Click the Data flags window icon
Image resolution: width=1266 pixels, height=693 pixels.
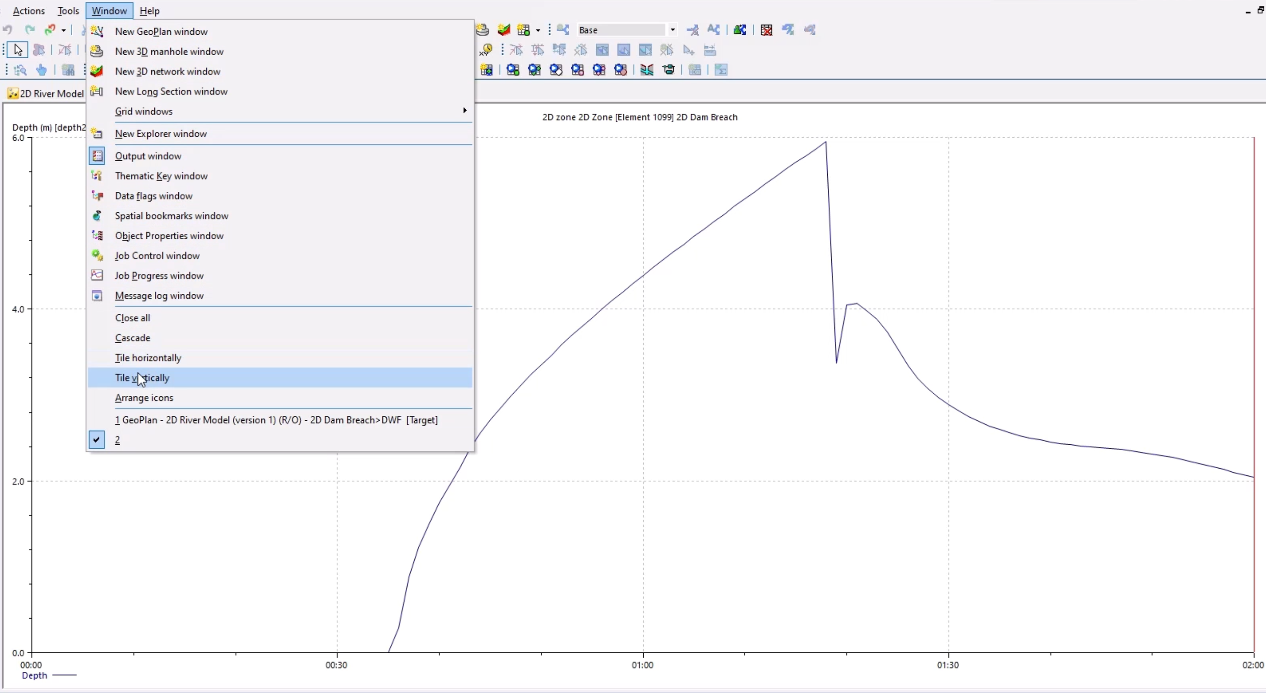pyautogui.click(x=97, y=195)
